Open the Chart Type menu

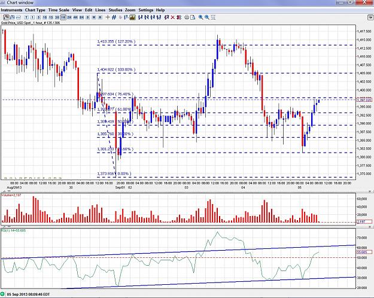pos(35,10)
